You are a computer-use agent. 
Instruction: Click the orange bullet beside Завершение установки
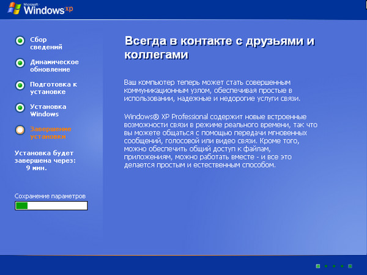(20, 130)
